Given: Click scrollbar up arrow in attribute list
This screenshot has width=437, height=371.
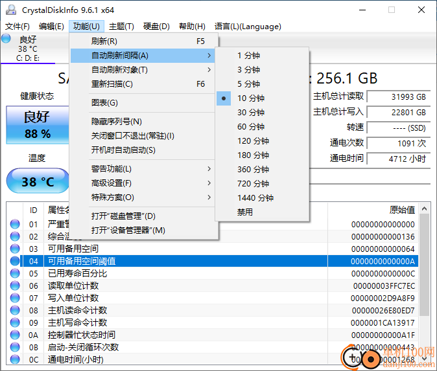Looking at the screenshot, I should point(424,208).
